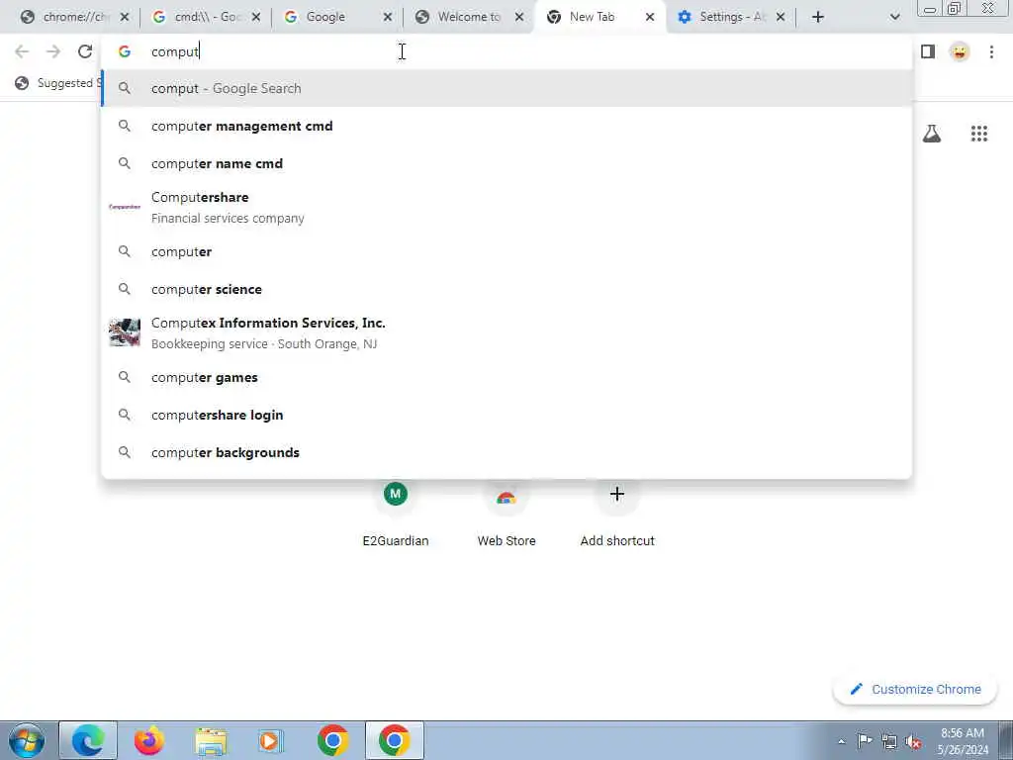This screenshot has width=1013, height=760.
Task: Open the E2Guardian shortcut
Action: pos(396,514)
